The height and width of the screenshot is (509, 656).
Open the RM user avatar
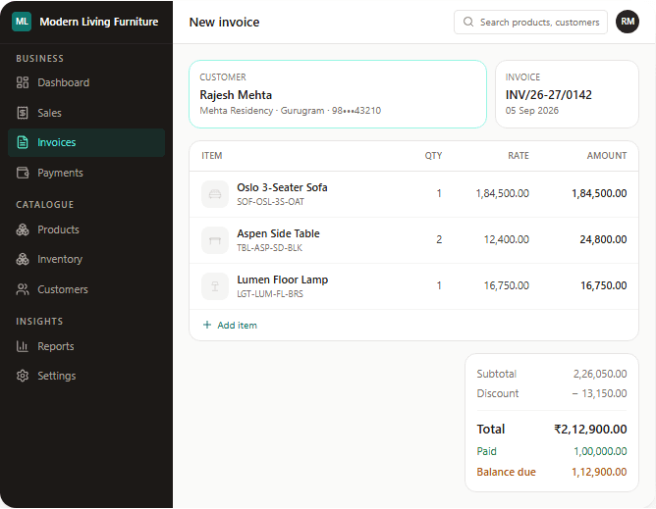coord(628,22)
